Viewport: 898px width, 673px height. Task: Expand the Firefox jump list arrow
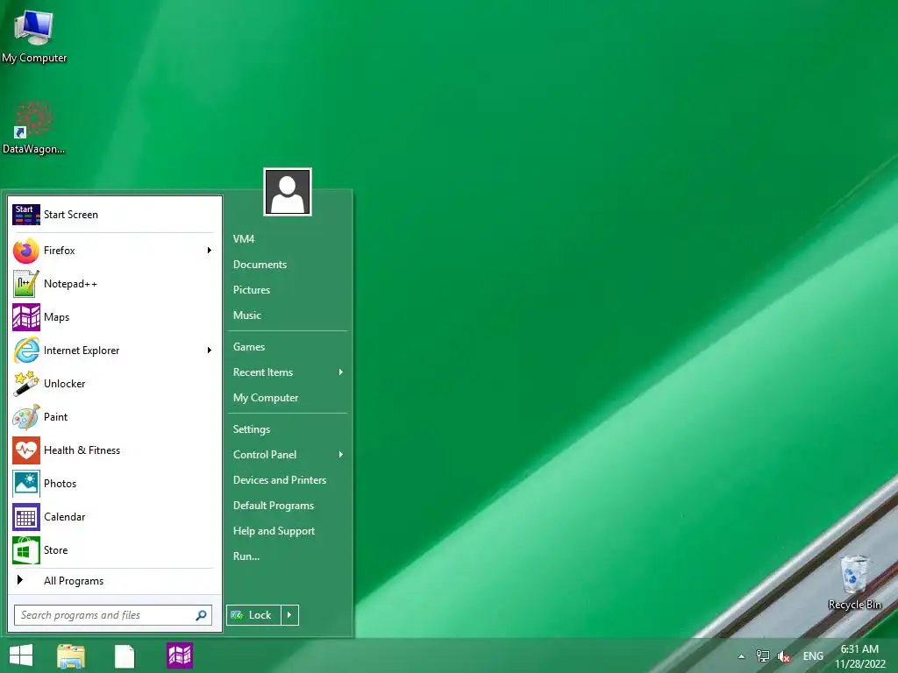tap(209, 251)
